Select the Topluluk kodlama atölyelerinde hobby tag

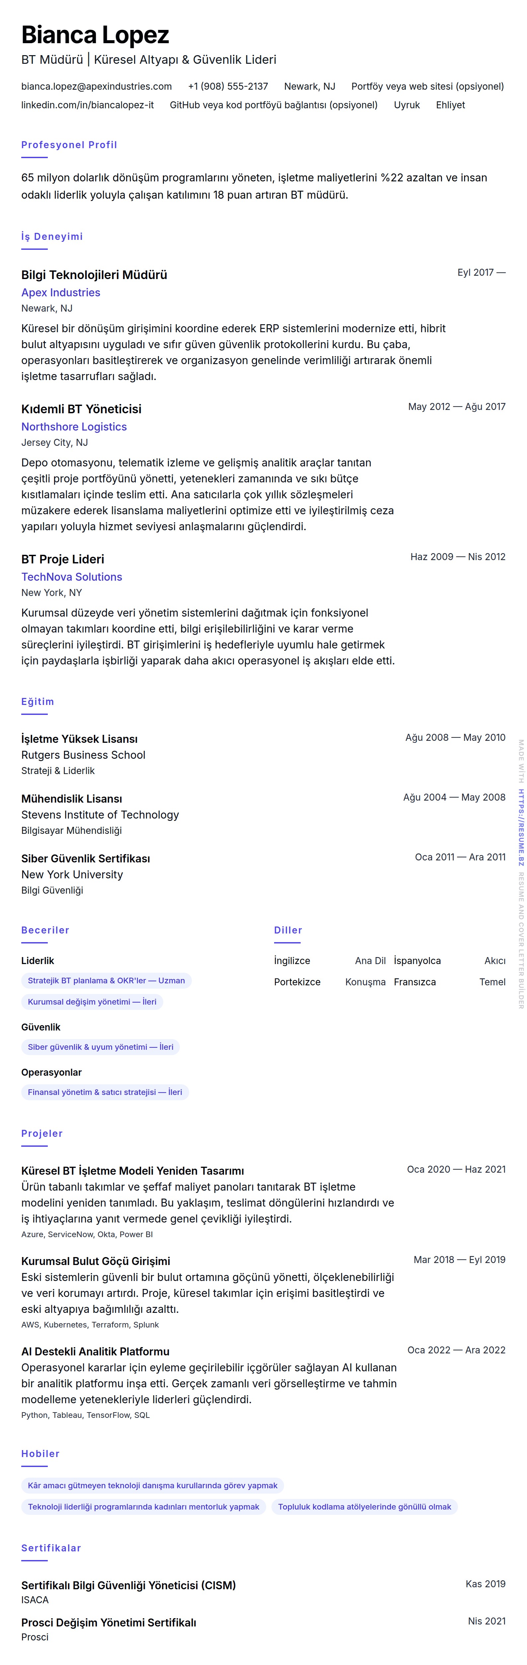(x=364, y=1507)
